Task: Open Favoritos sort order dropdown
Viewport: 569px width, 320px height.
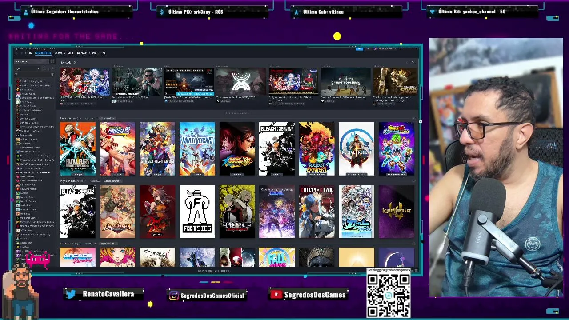Action: (107, 118)
